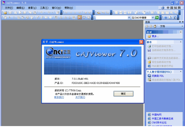Open the 文件(F) menu
Image resolution: width=185 pixels, height=131 pixels.
click(9, 8)
